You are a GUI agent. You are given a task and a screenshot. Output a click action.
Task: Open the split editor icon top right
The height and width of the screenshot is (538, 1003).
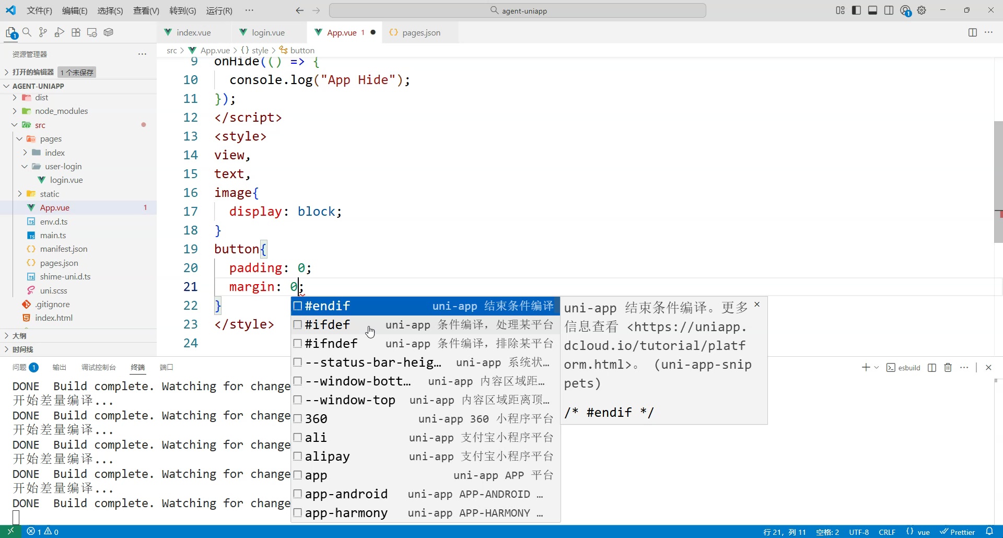(973, 32)
